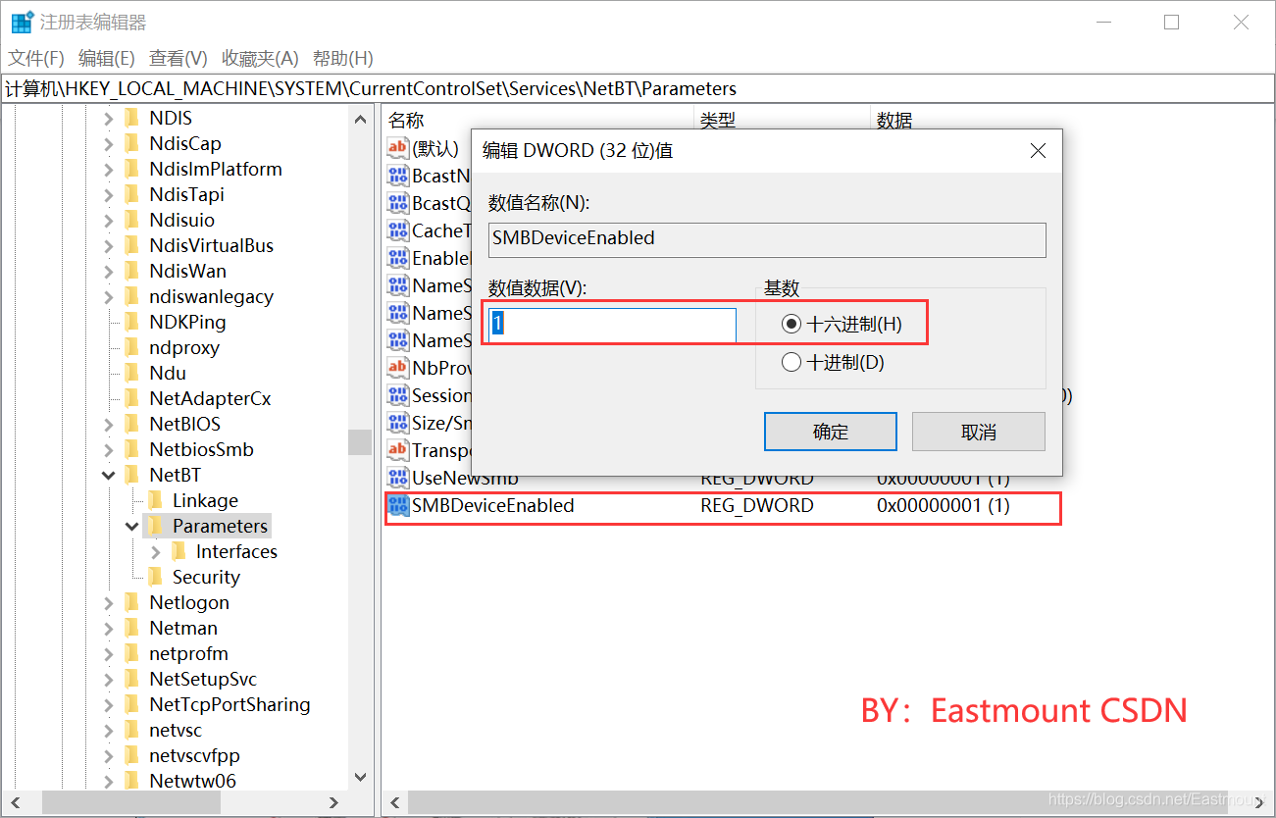Click the DWORD icon of the CacheT row
Screen dimensions: 1276x818
point(398,230)
